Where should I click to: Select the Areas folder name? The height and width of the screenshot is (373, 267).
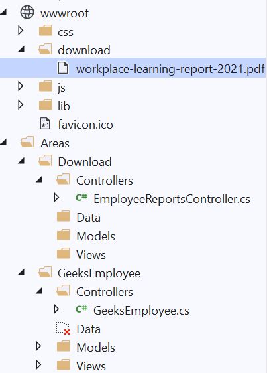tap(55, 143)
